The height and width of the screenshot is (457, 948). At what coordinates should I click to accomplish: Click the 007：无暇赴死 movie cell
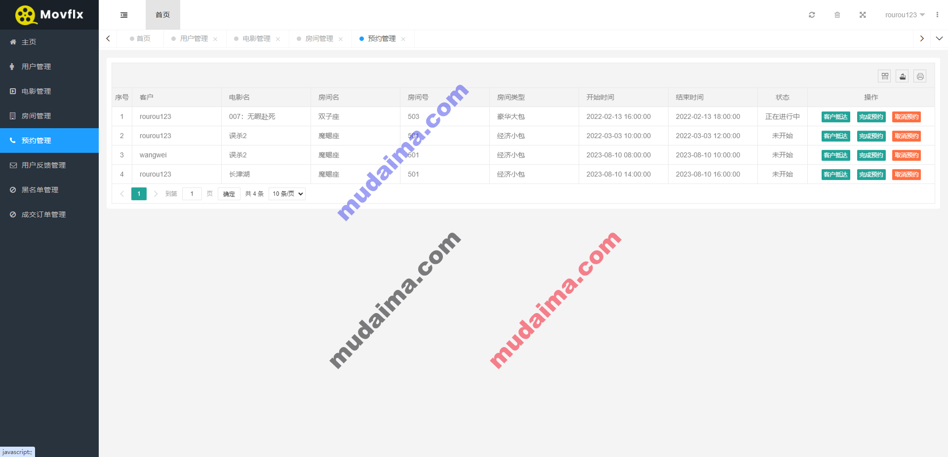(266, 116)
